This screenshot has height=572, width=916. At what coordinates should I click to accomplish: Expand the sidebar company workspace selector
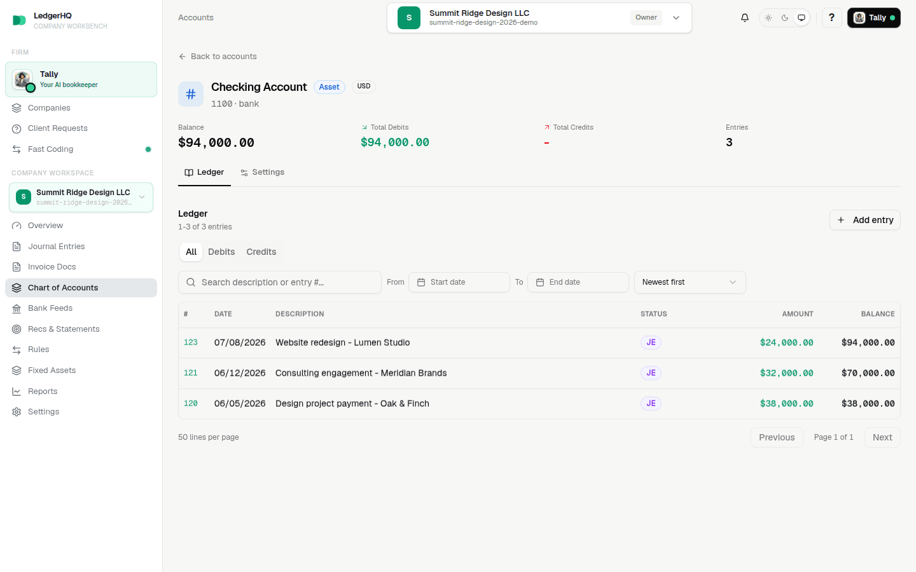pos(81,197)
